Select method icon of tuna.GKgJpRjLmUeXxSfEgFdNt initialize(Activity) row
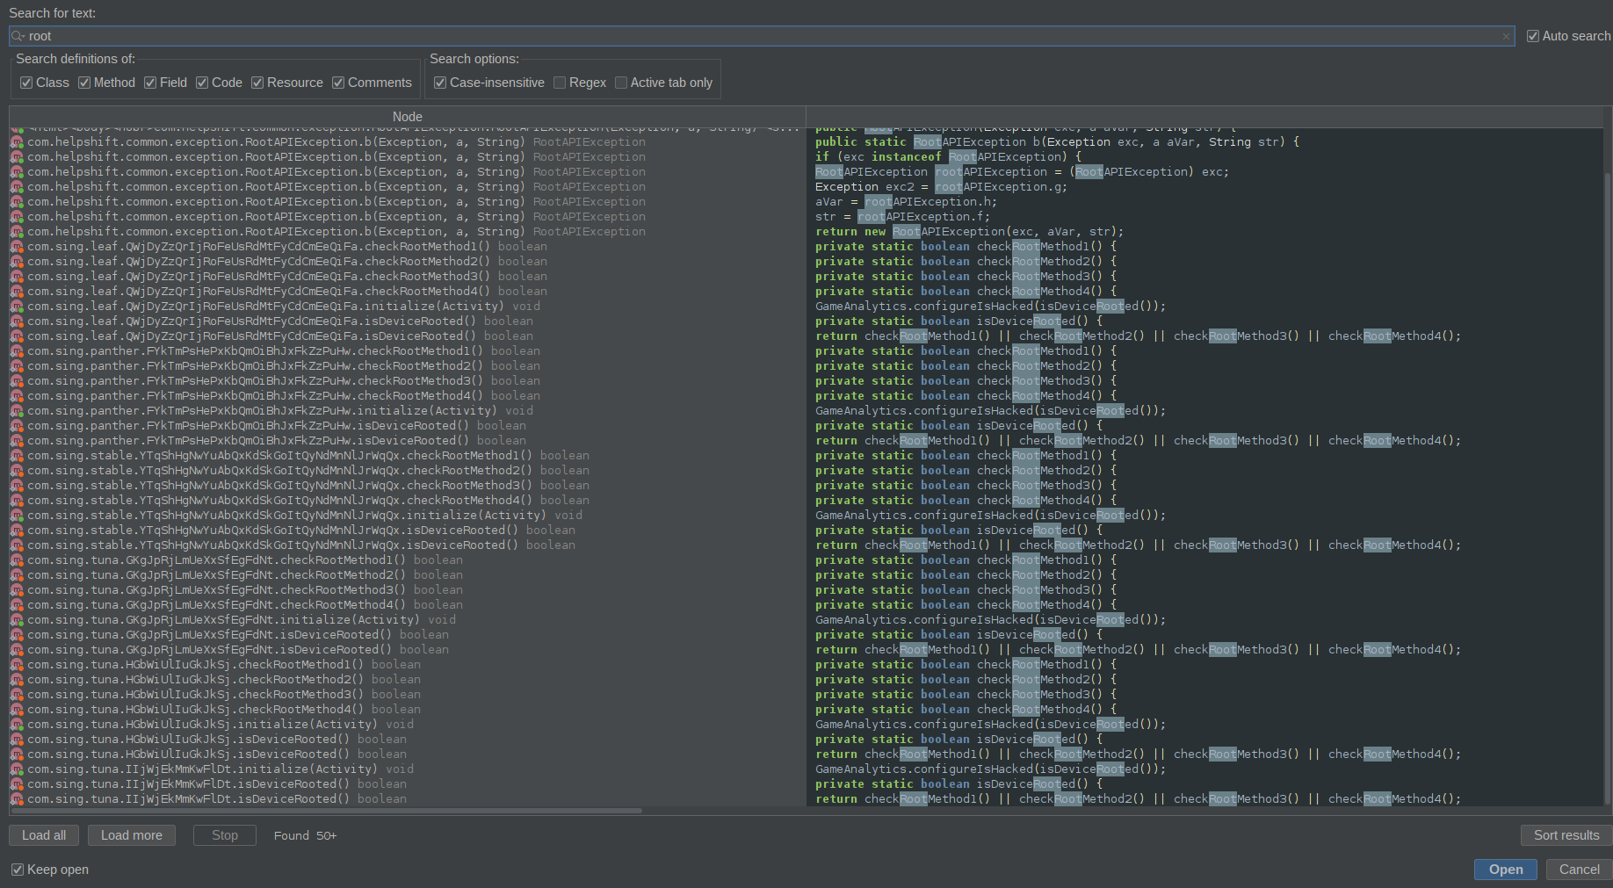 [x=17, y=620]
